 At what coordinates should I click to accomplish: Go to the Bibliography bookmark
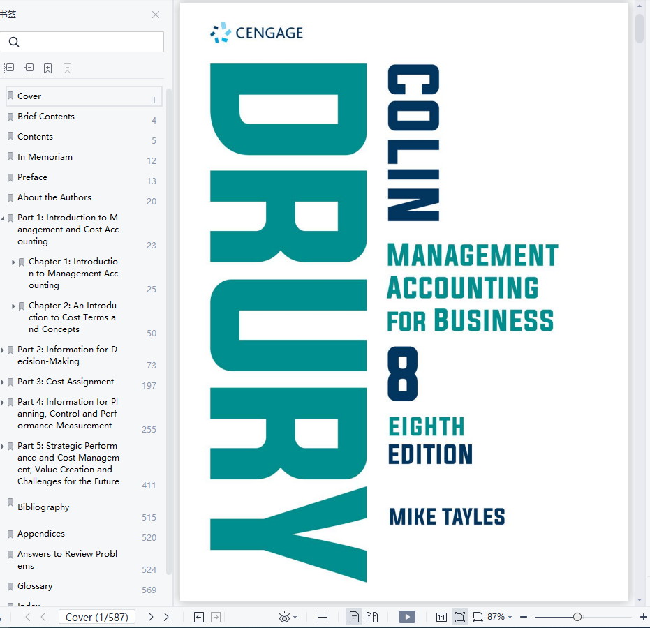(x=43, y=507)
